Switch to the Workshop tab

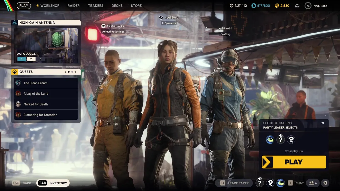coord(50,6)
